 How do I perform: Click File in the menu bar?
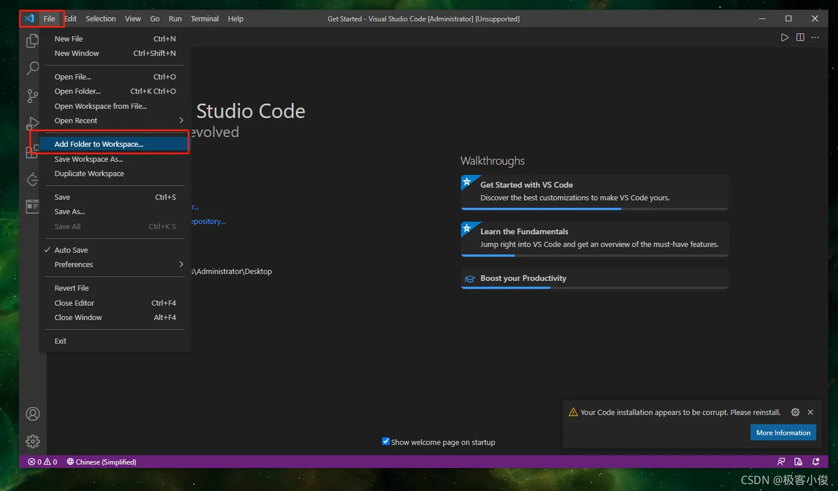pos(49,19)
